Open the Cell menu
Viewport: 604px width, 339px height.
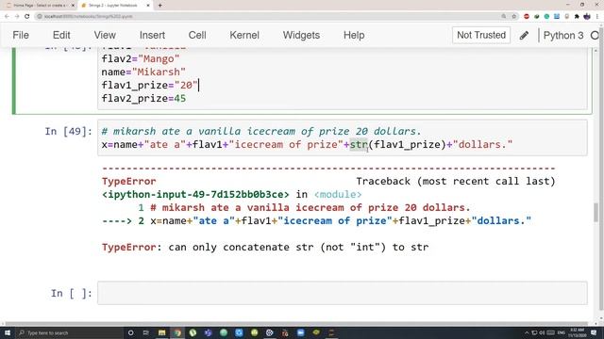click(x=197, y=35)
